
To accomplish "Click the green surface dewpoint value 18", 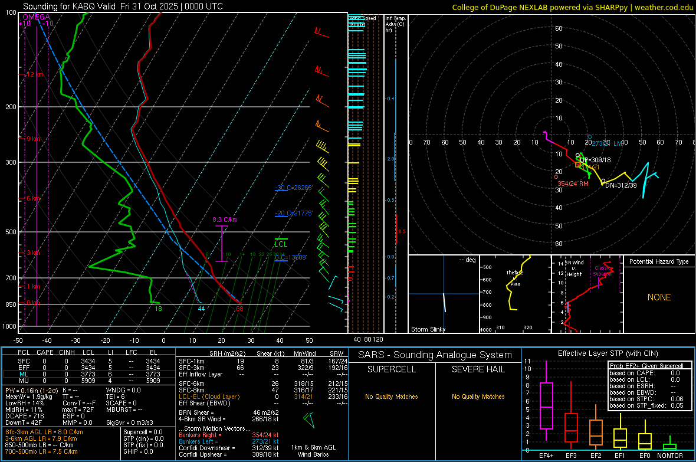I will pos(158,309).
